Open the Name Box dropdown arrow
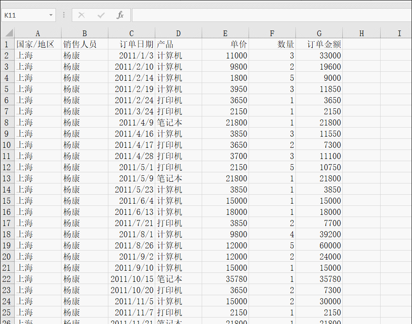This screenshot has width=412, height=324. pos(51,15)
